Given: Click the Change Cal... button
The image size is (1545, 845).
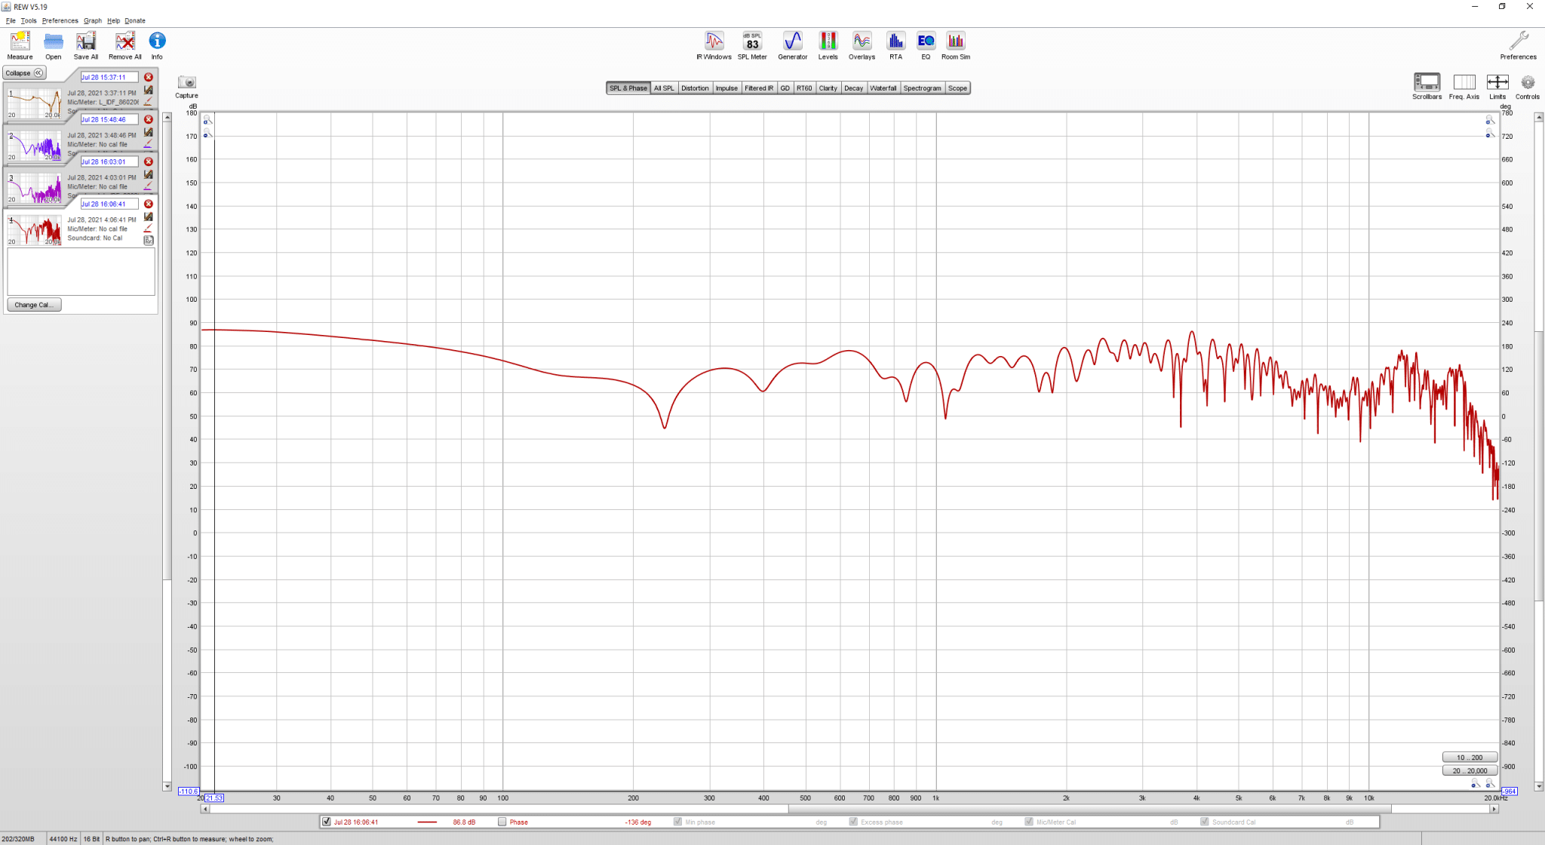Looking at the screenshot, I should (34, 305).
